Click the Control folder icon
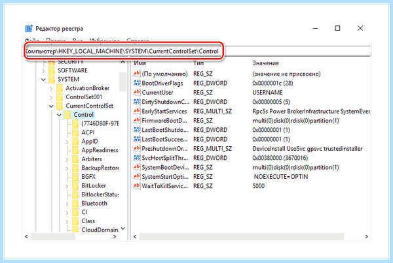393x263 pixels. pyautogui.click(x=67, y=115)
